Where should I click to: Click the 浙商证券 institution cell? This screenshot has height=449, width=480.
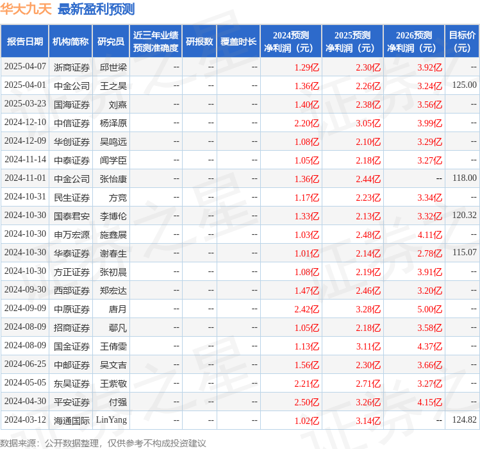coord(72,67)
